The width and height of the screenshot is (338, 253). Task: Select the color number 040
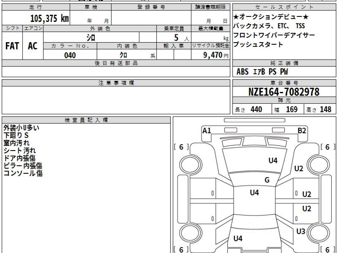click(x=70, y=55)
